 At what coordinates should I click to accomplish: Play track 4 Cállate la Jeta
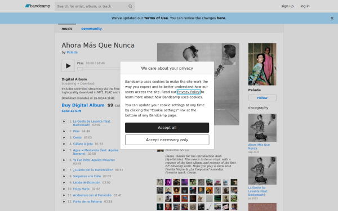point(64,144)
